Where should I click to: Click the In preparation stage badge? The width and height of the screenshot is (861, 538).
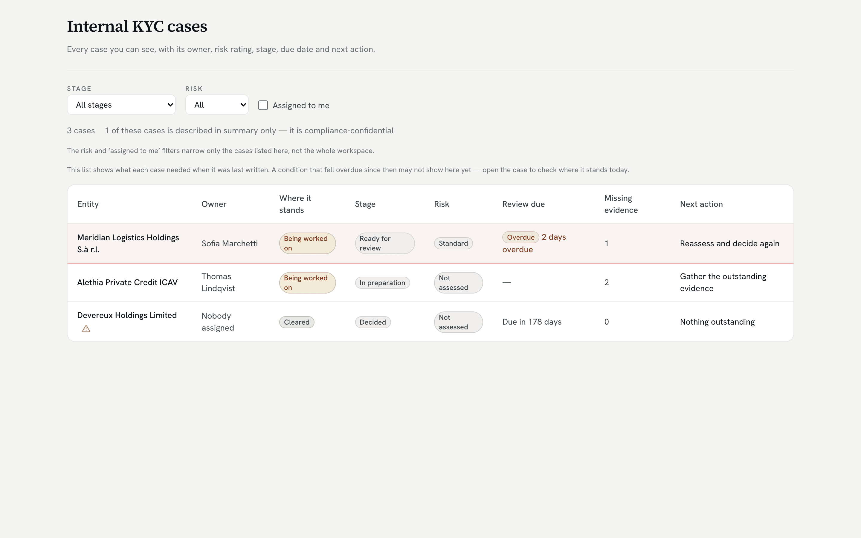pos(382,283)
